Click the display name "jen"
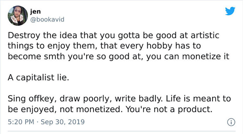Image resolution: width=243 pixels, height=134 pixels. point(36,11)
